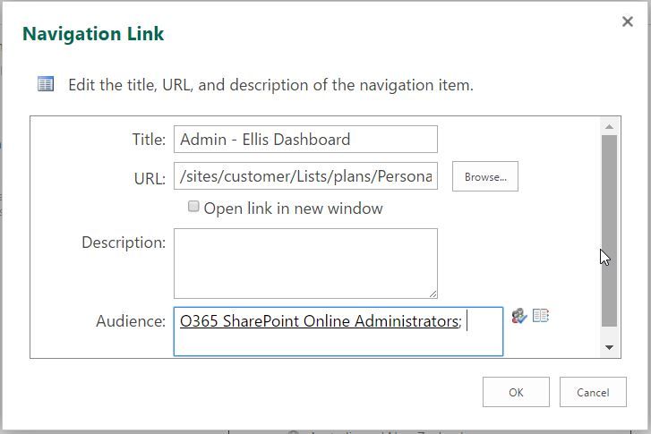Focus the Description text area
The image size is (651, 434).
pyautogui.click(x=305, y=263)
